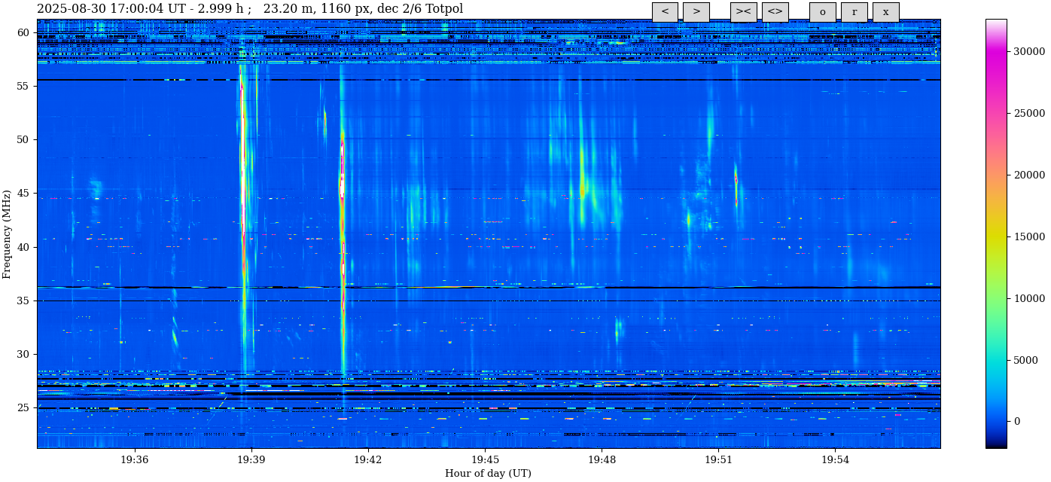Click the colorbar near value 0

[x=996, y=422]
